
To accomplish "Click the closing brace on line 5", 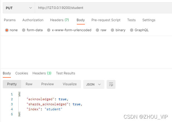I will click(x=19, y=114).
